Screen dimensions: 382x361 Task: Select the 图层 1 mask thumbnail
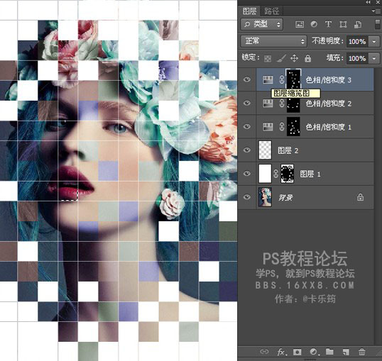coord(288,174)
